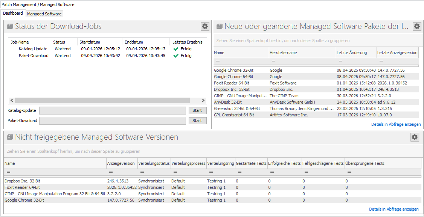Click the green success checkmark for Katalog-Update
Image resolution: width=424 pixels, height=217 pixels.
[x=176, y=49]
